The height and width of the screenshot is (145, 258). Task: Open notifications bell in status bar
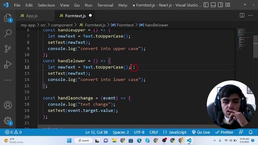point(250,132)
